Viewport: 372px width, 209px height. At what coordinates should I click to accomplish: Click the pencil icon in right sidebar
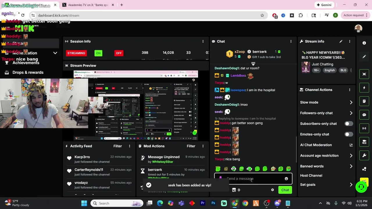coord(364,57)
